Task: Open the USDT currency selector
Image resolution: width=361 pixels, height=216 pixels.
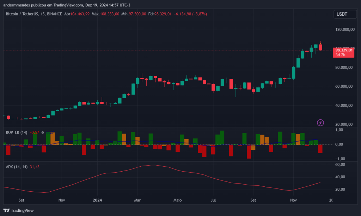Action: coord(345,14)
